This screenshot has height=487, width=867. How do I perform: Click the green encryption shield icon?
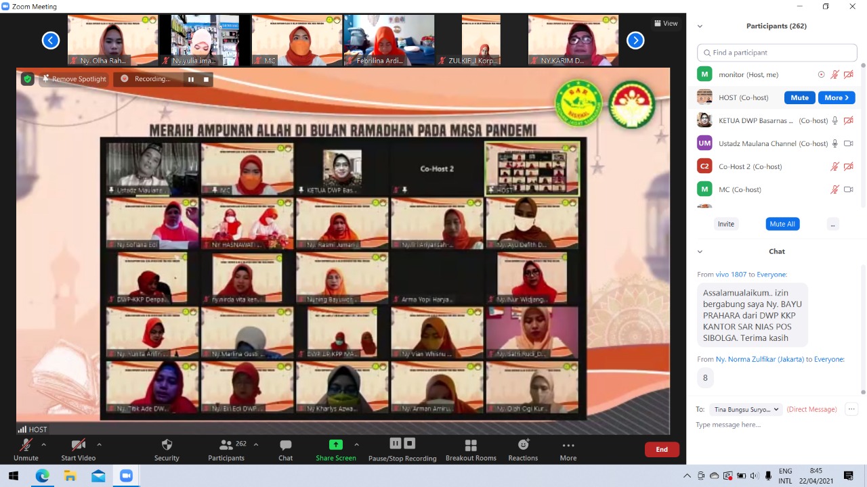click(27, 79)
